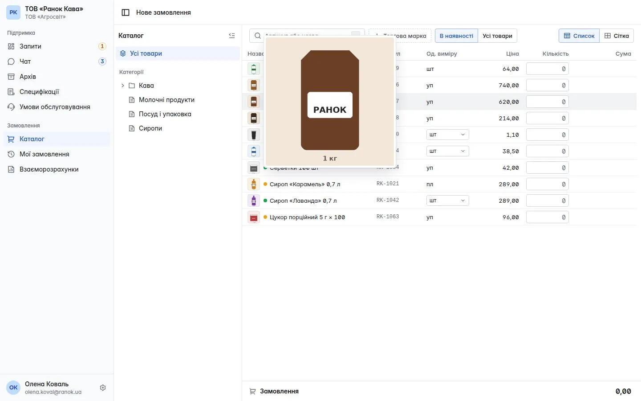Click article code RK-1063

pyautogui.click(x=388, y=217)
